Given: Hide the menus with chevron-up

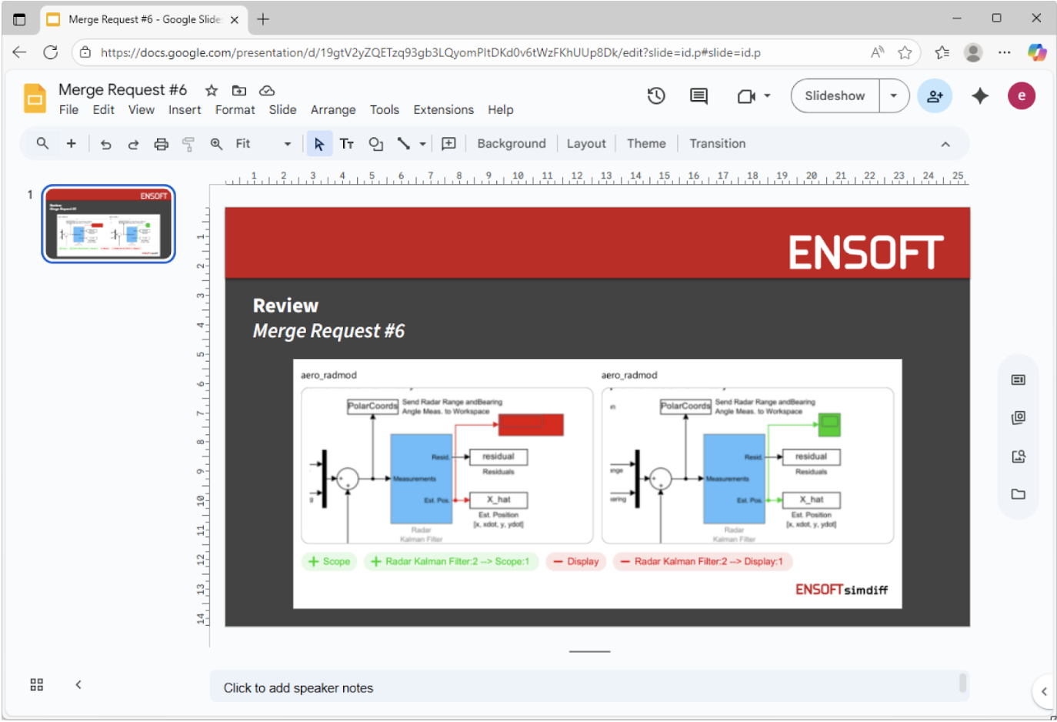Looking at the screenshot, I should (x=945, y=144).
